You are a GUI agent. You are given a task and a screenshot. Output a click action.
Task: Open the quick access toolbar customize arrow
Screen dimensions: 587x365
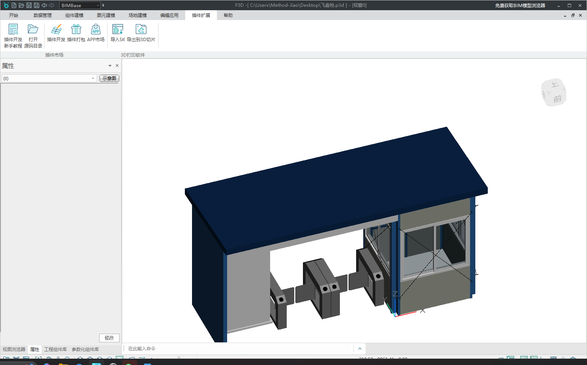103,5
